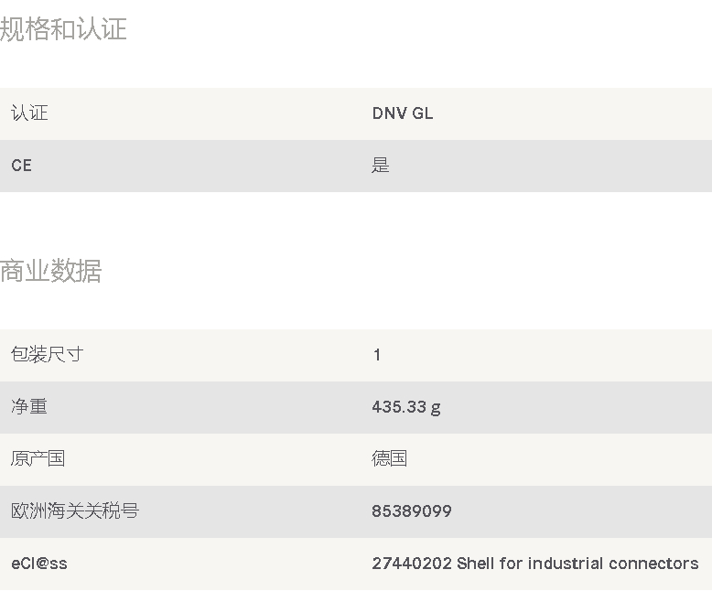712x591 pixels.
Task: Select the 德国 country value
Action: 389,459
